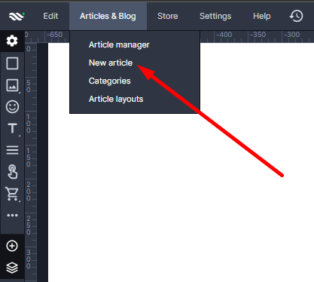Open the version history clock icon
Viewport: 314px width, 282px height.
[x=297, y=16]
